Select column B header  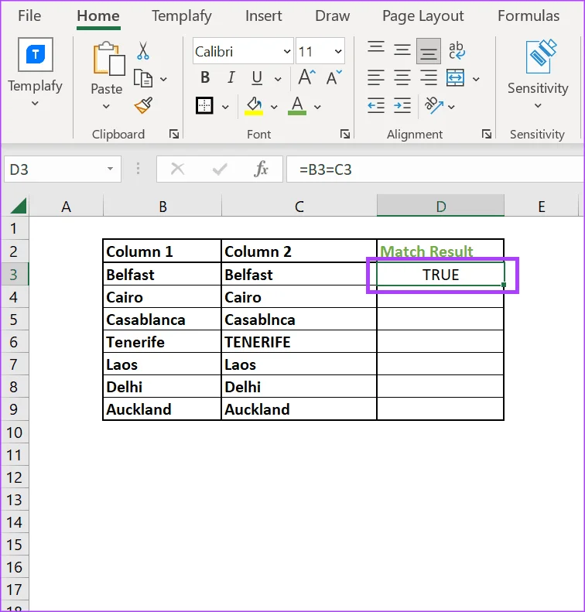point(162,206)
